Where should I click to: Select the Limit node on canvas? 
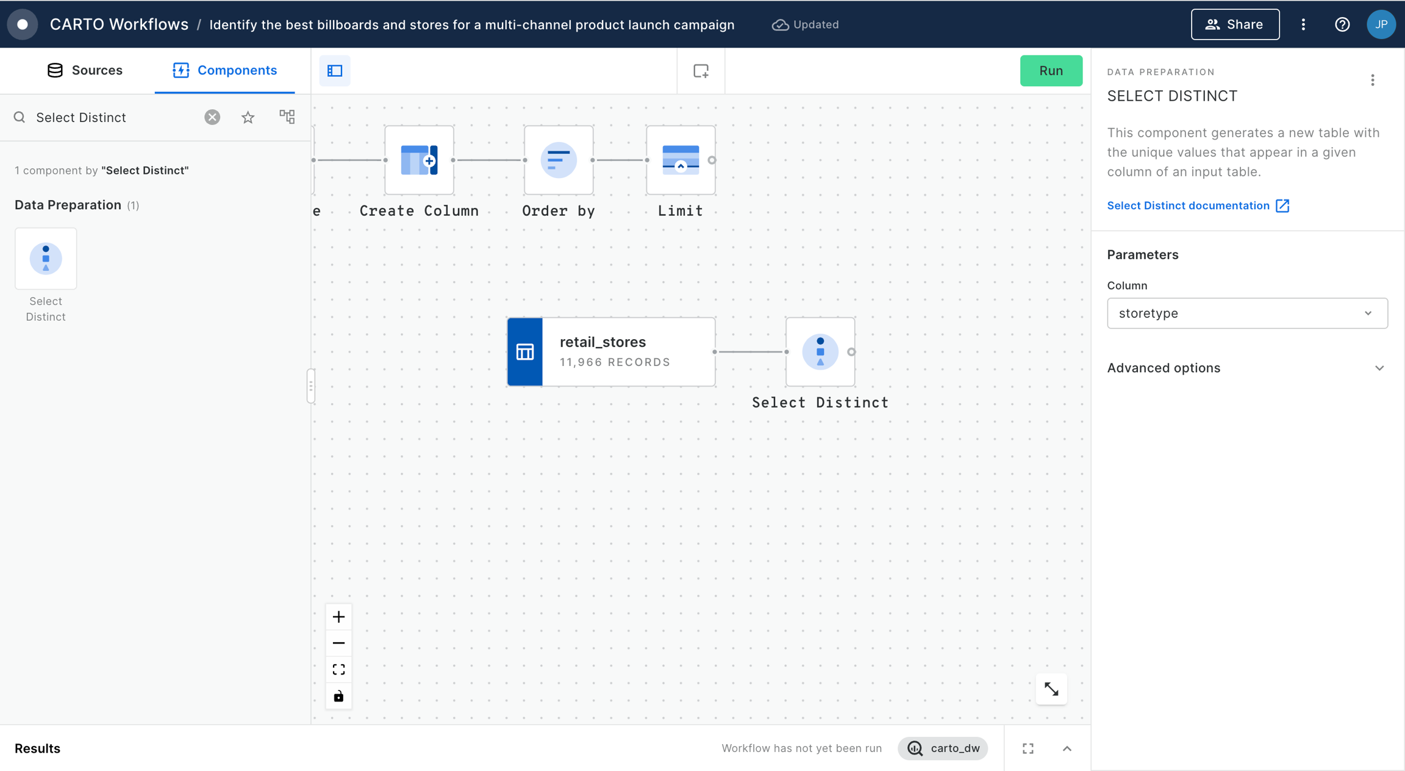pyautogui.click(x=680, y=160)
